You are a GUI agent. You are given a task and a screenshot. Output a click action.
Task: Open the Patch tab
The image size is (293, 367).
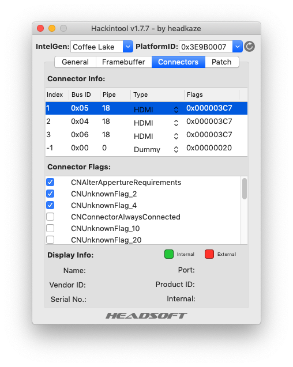coord(221,62)
